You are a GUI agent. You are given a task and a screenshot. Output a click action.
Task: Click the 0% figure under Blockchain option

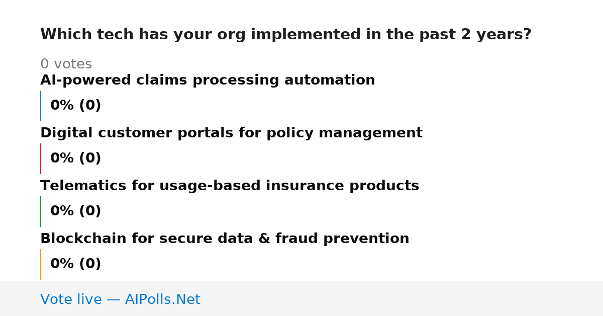point(62,264)
